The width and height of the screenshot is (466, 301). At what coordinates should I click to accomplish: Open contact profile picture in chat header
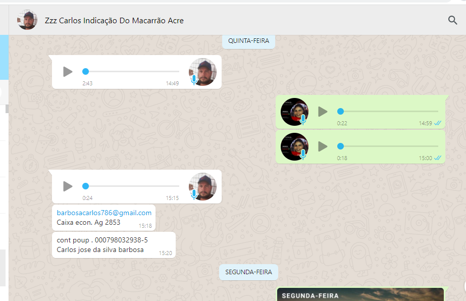click(27, 20)
